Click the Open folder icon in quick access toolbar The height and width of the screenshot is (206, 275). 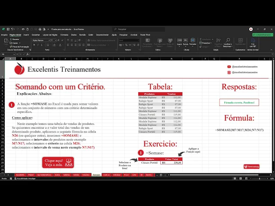[x=23, y=29]
